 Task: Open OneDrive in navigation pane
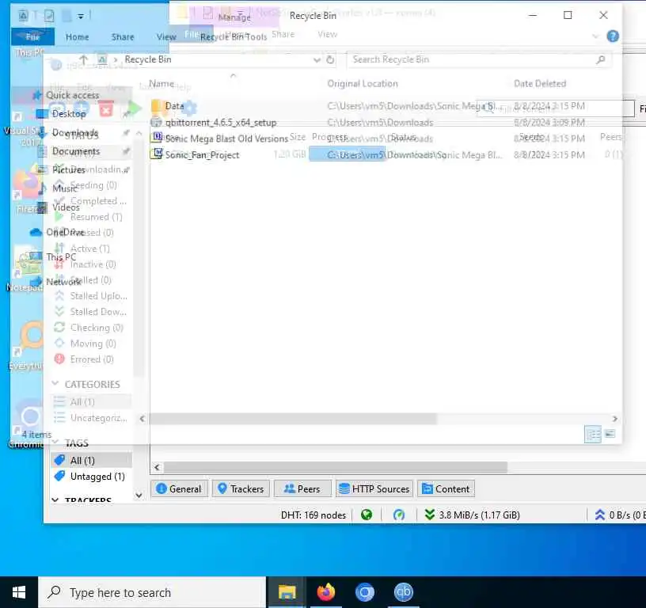coord(65,232)
